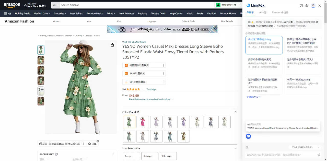Open the Amazon小组件 tab
The width and height of the screenshot is (327, 161).
(x=280, y=13)
